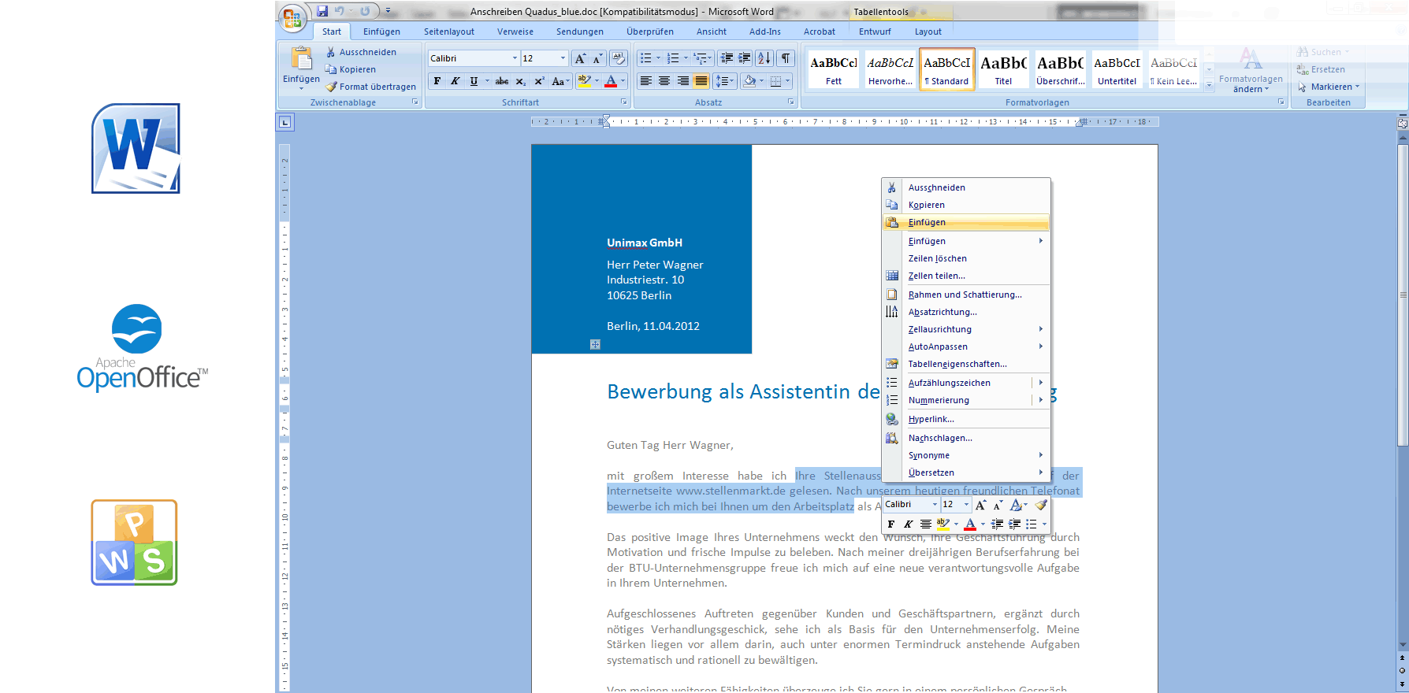1409x693 pixels.
Task: Click the horizontal ruler at mark 10
Action: [904, 122]
